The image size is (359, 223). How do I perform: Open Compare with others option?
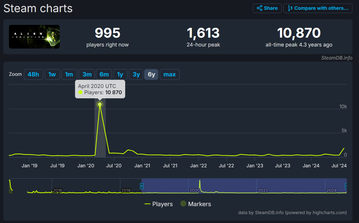coord(318,8)
